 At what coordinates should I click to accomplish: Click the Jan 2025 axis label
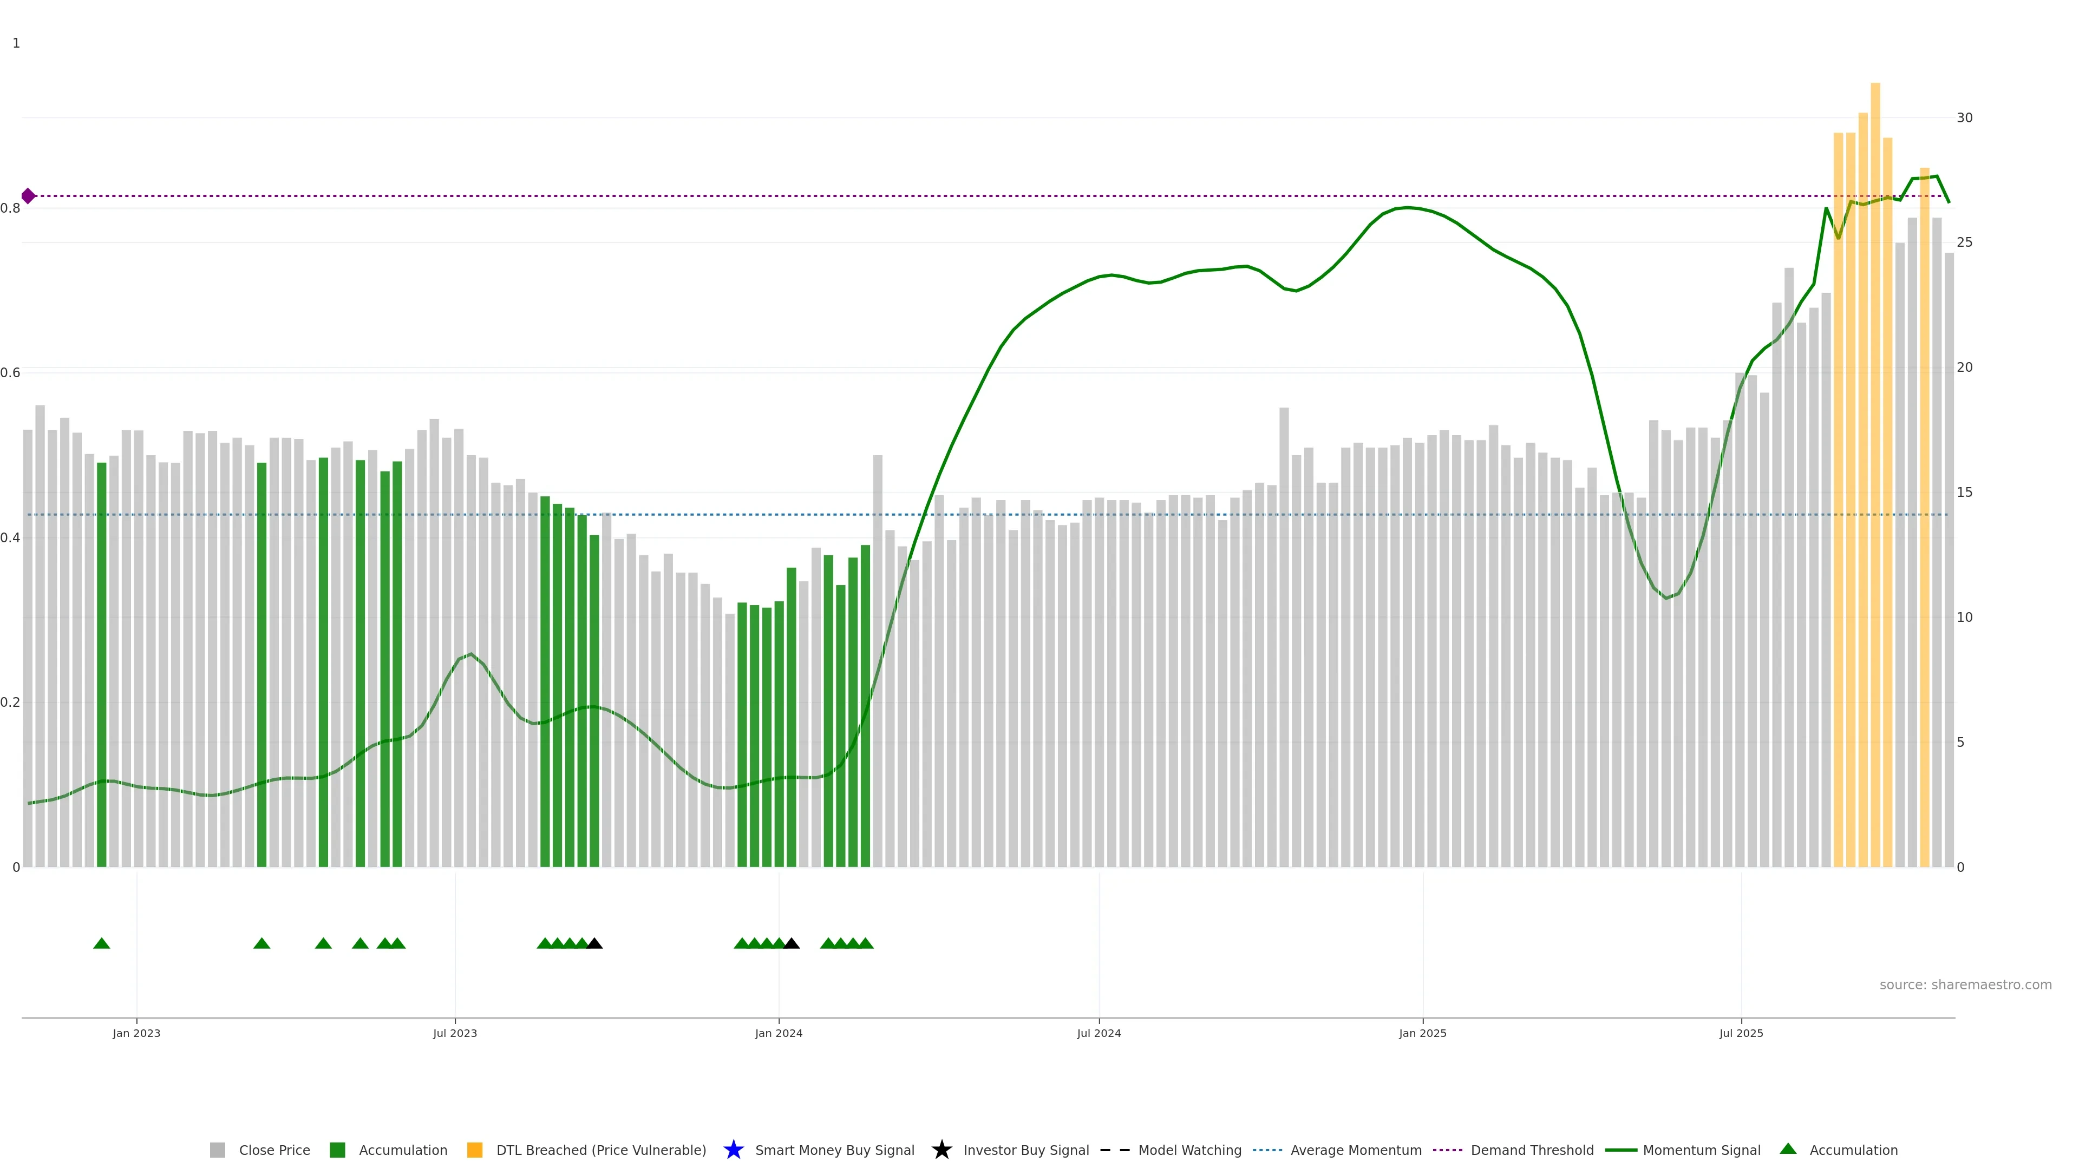click(1422, 1034)
